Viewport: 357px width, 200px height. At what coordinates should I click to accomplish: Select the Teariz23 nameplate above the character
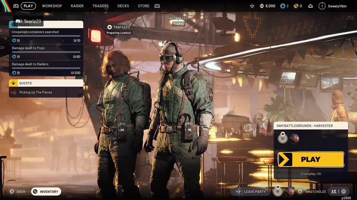122,27
